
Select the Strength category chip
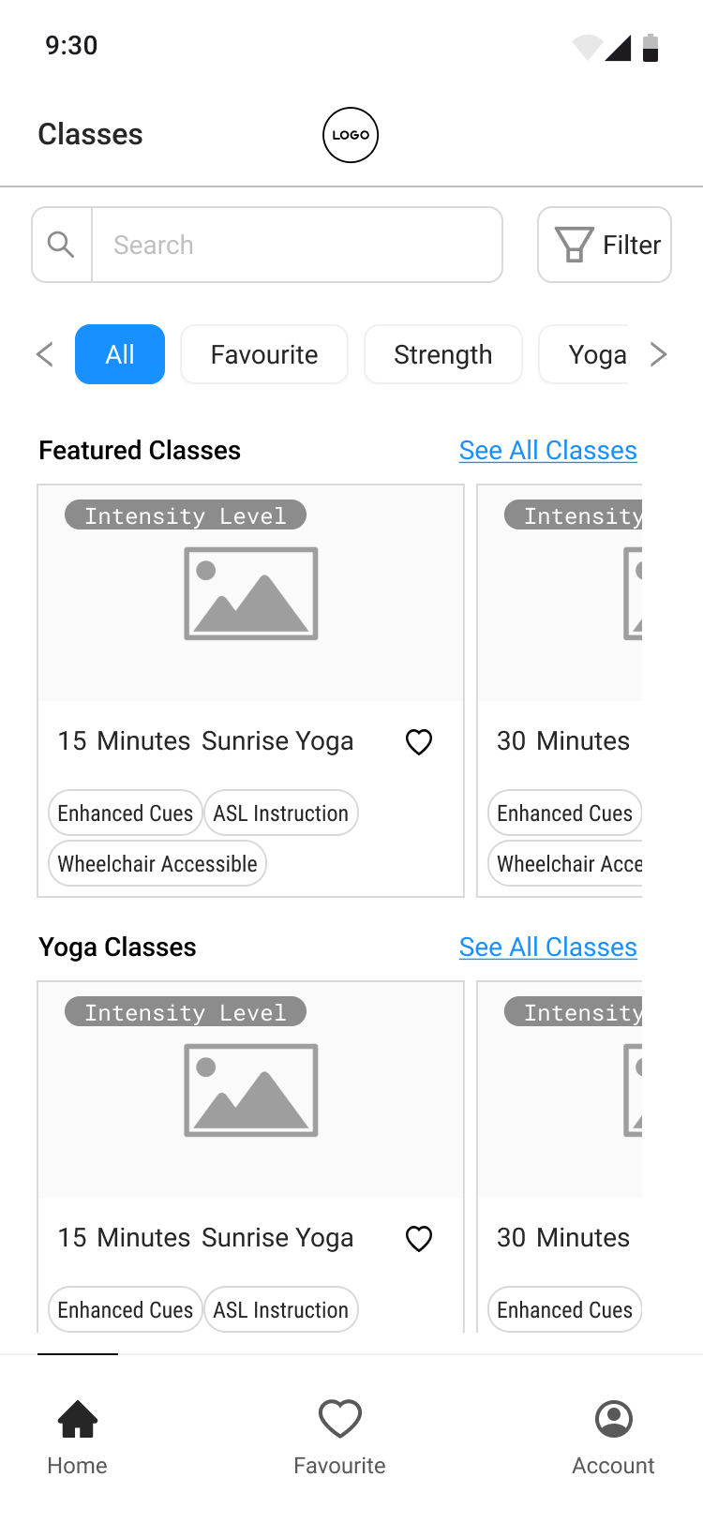pos(442,354)
